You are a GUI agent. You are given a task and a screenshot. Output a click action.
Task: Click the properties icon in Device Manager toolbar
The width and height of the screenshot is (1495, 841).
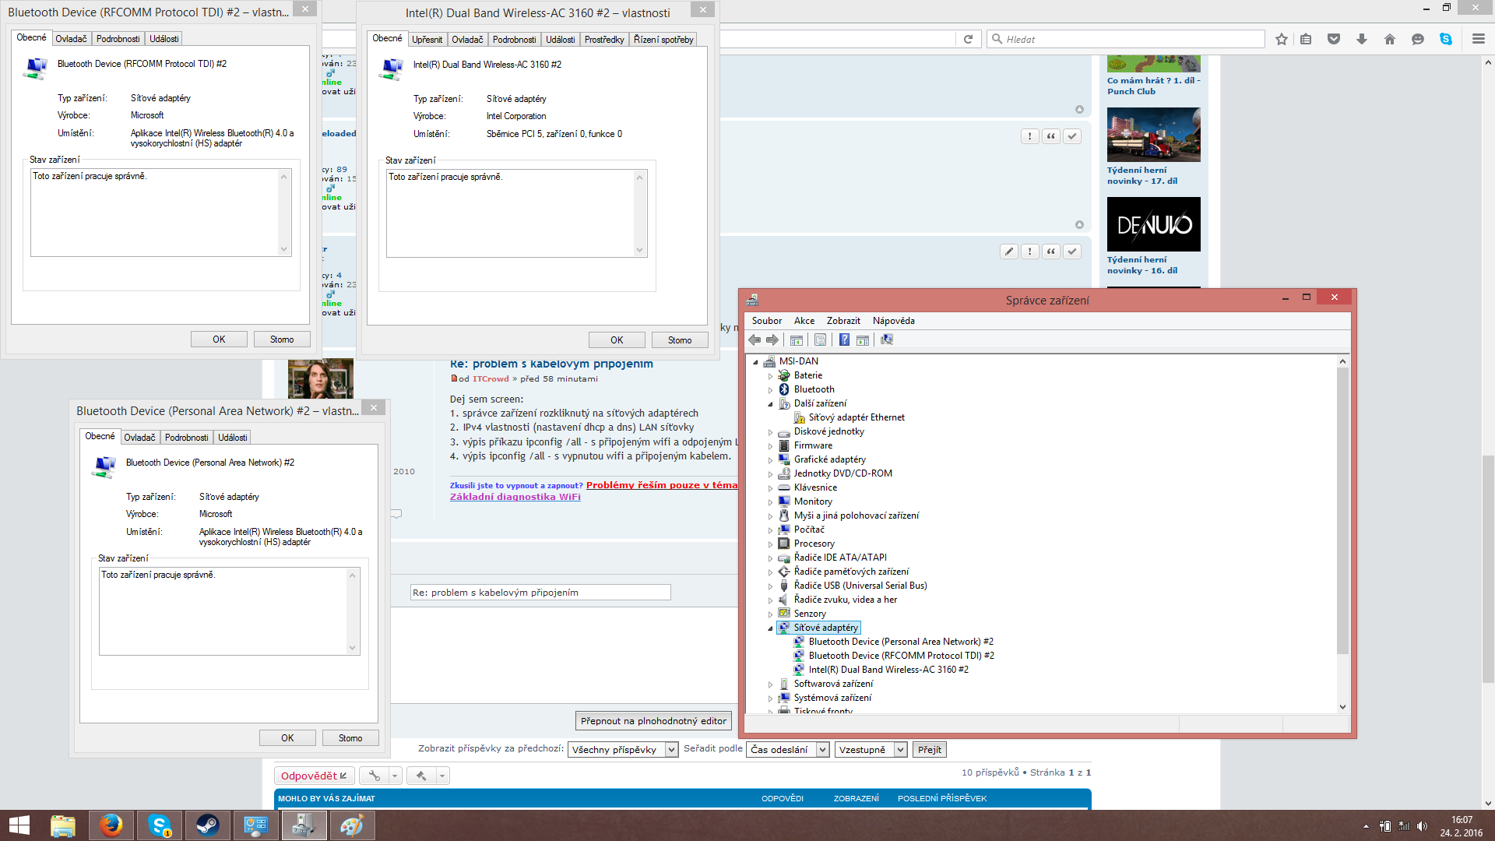point(820,340)
